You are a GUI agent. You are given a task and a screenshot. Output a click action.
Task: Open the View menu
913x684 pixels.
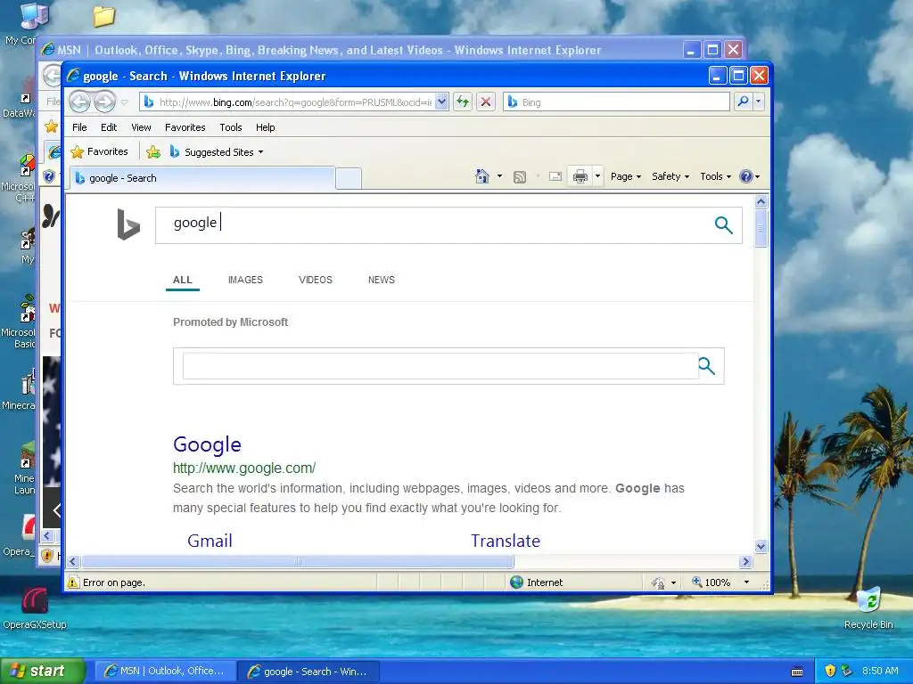click(x=141, y=127)
